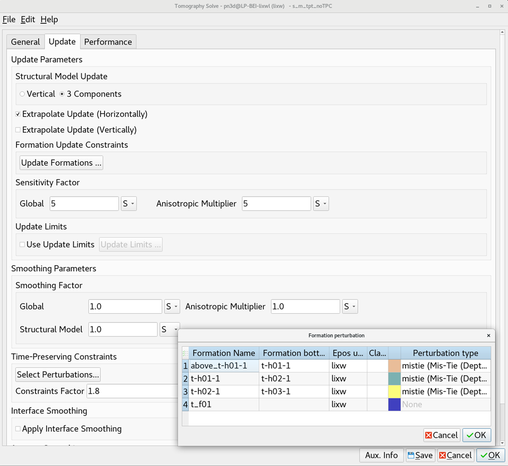This screenshot has width=508, height=466.
Task: Select the Update tab
Action: [x=62, y=41]
